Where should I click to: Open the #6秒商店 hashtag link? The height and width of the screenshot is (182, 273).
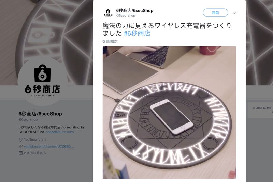[x=137, y=33]
